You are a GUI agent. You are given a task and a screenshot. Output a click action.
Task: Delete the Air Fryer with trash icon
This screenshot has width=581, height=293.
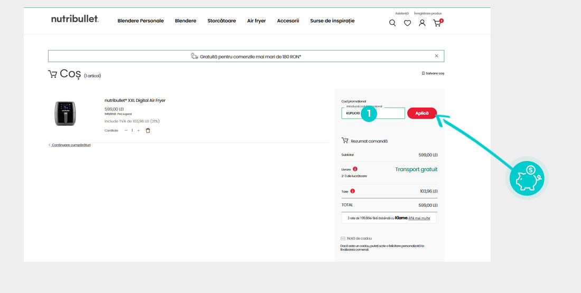click(x=148, y=130)
